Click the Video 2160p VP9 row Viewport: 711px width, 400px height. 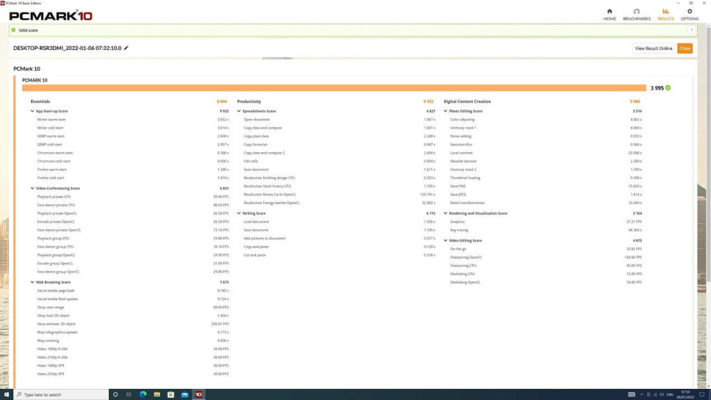coord(133,374)
